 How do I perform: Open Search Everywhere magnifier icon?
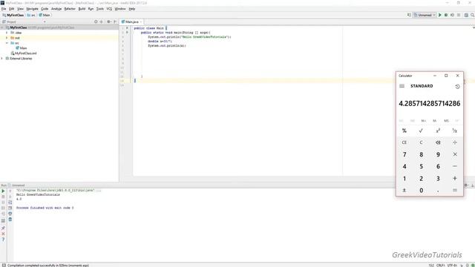click(x=472, y=15)
